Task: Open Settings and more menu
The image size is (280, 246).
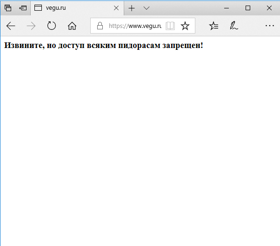Action: tap(269, 26)
